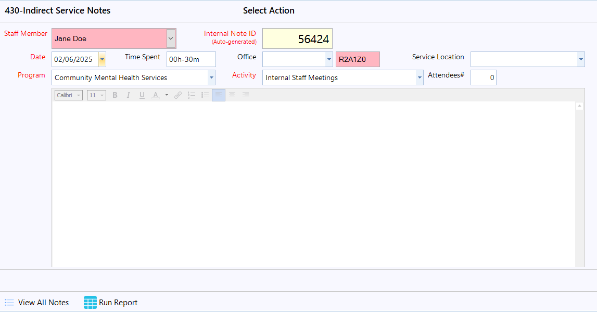
Task: Click the Run Report table icon
Action: click(90, 303)
